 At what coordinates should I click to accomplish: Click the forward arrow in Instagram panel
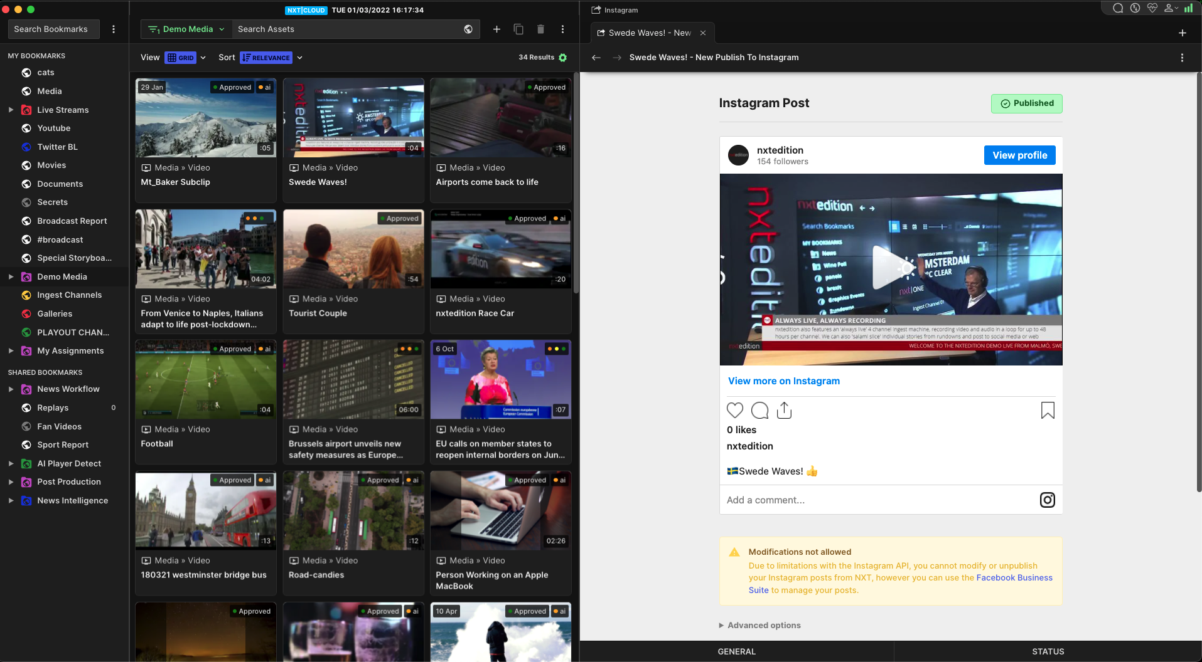(617, 58)
